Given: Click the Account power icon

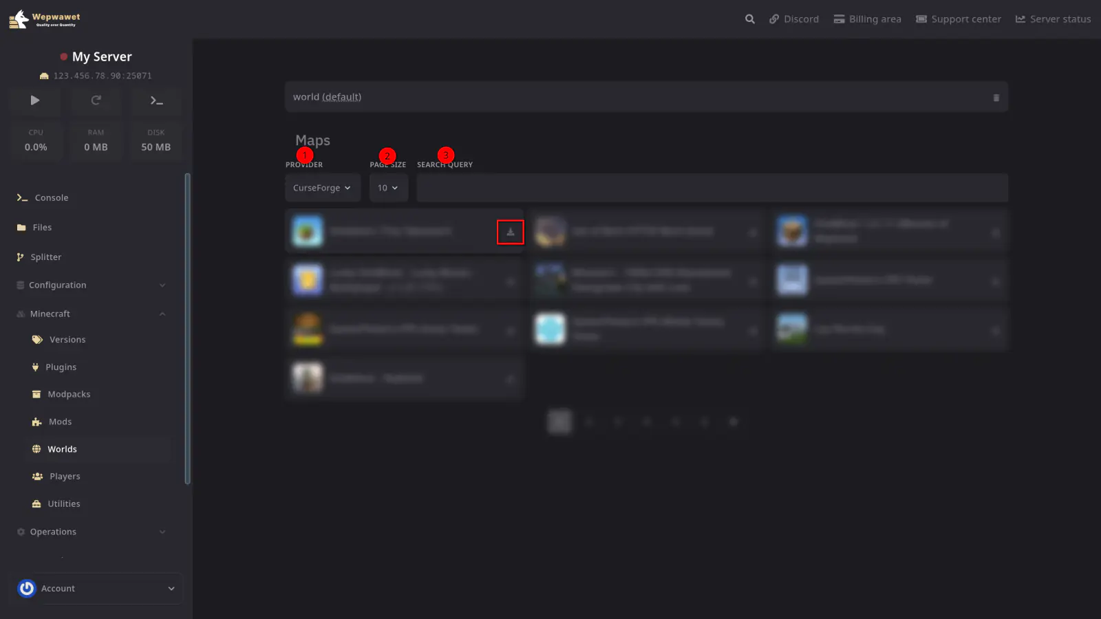Looking at the screenshot, I should (27, 589).
